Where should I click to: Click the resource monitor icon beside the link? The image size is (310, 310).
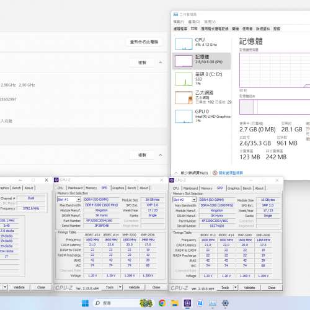click(215, 173)
